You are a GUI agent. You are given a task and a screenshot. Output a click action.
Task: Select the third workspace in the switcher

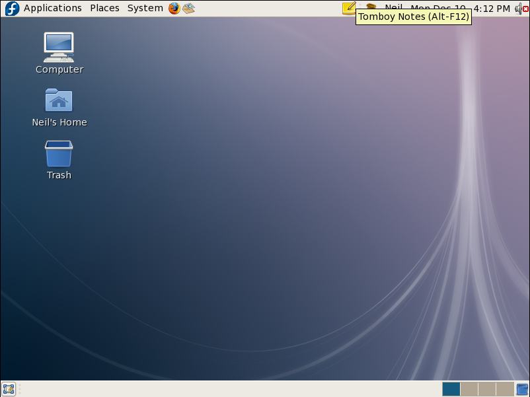(486, 388)
